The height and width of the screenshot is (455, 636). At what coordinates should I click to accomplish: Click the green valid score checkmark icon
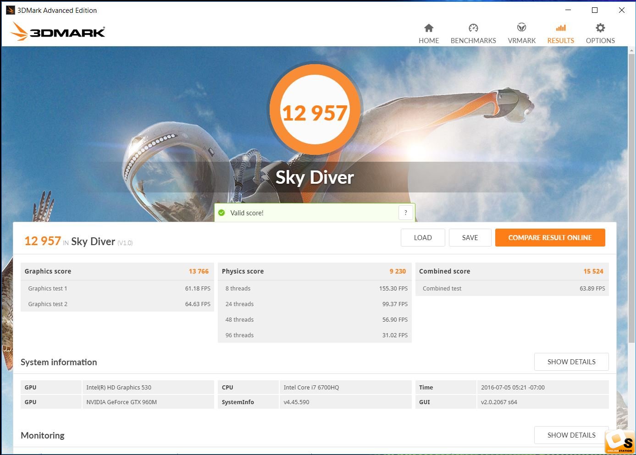221,213
